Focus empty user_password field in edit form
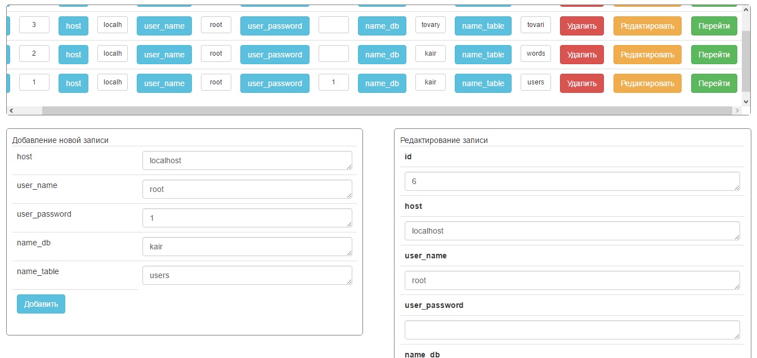This screenshot has height=358, width=757. pyautogui.click(x=572, y=330)
